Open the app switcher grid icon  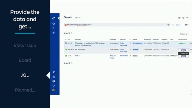click(53, 77)
